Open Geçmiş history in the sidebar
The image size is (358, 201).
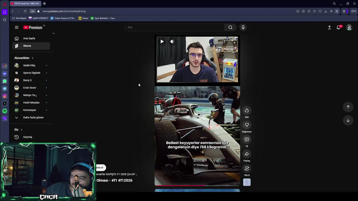(x=31, y=137)
